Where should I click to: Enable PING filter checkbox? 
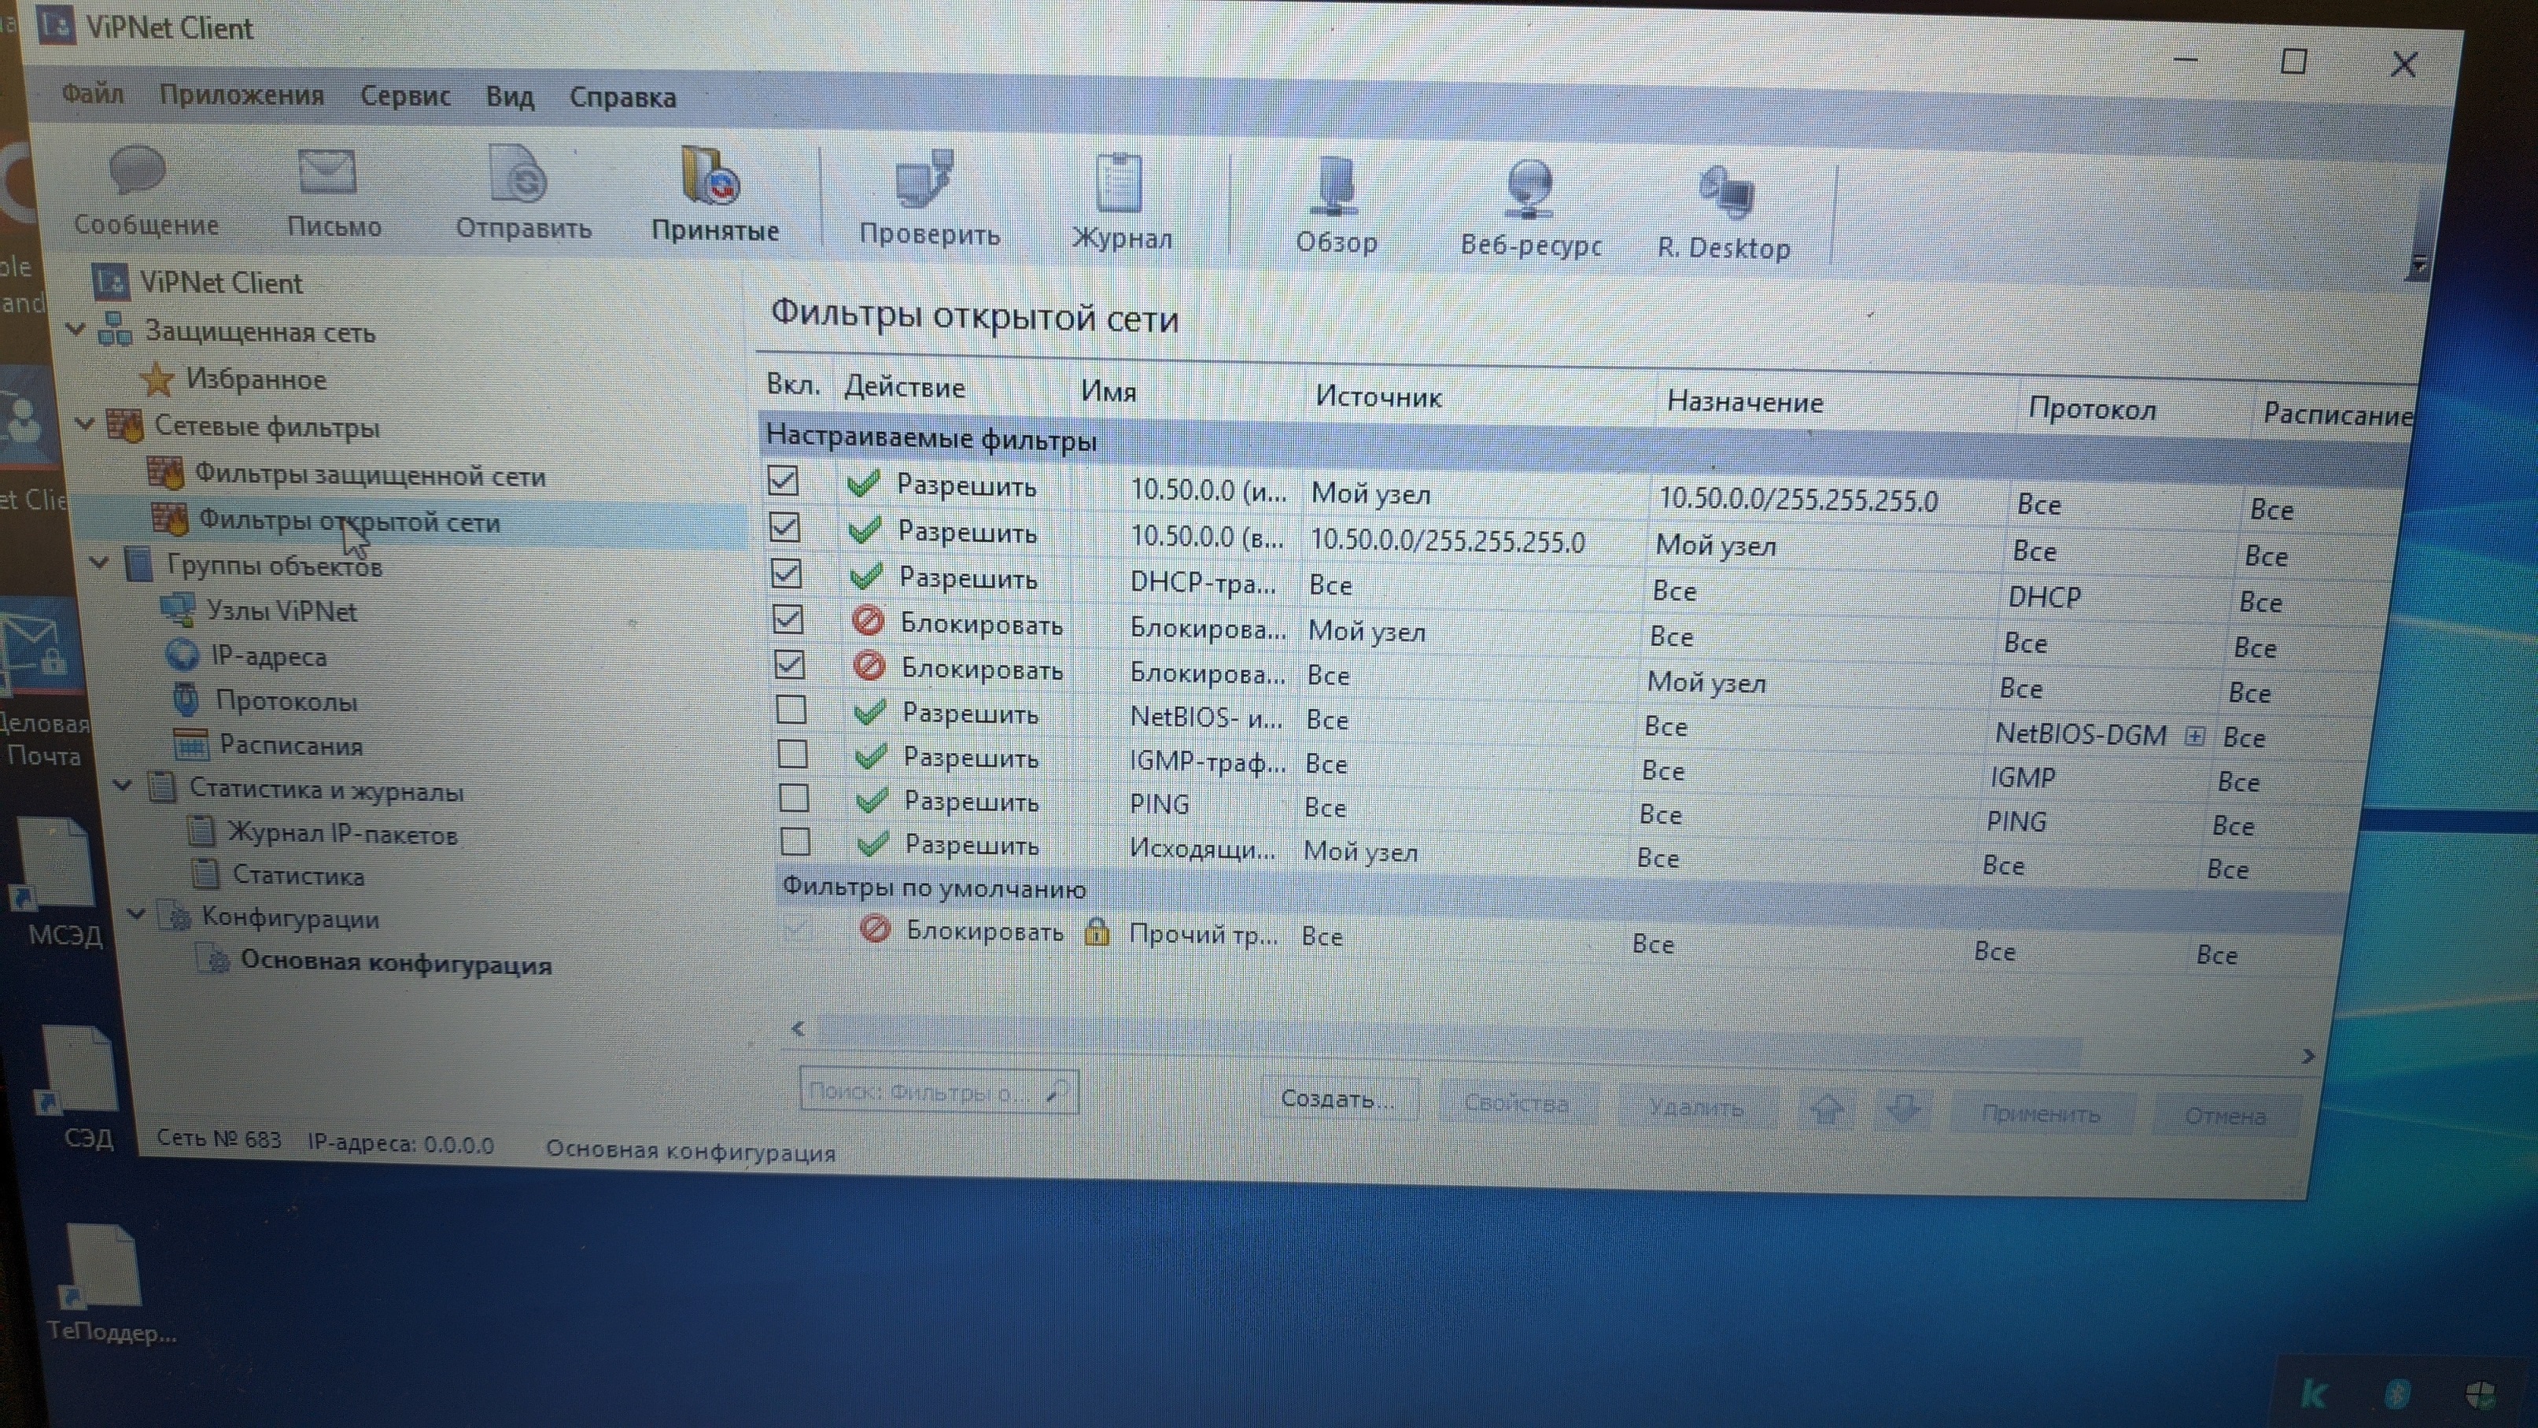[x=794, y=797]
